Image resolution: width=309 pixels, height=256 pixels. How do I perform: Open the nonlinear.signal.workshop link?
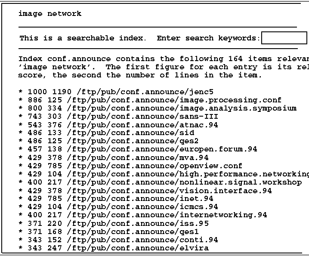point(184,182)
